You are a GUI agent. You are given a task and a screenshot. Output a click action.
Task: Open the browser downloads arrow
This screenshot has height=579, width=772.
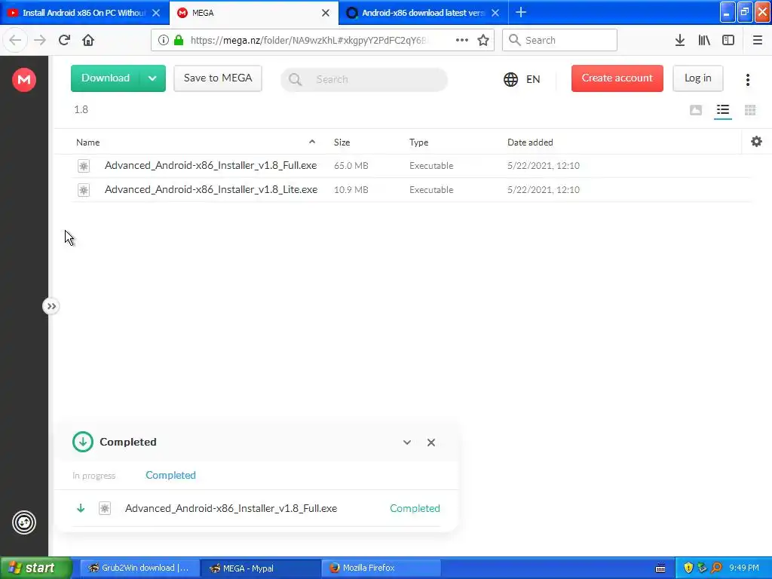(679, 40)
